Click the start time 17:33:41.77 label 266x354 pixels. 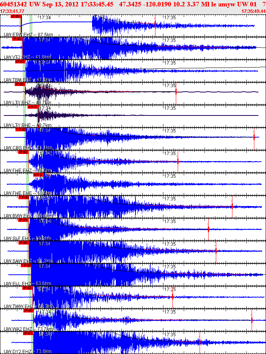point(12,11)
